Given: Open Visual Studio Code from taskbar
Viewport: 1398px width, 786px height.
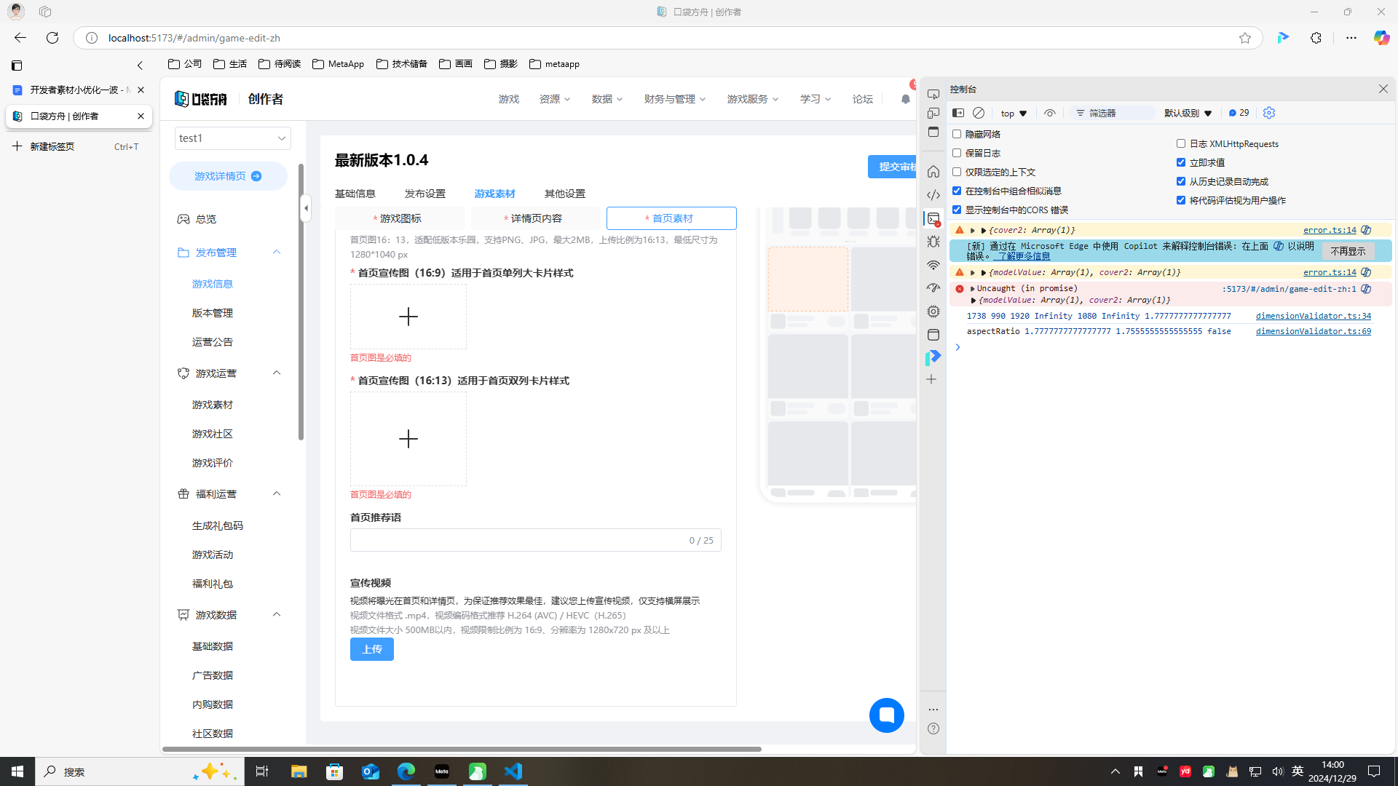Looking at the screenshot, I should (513, 771).
